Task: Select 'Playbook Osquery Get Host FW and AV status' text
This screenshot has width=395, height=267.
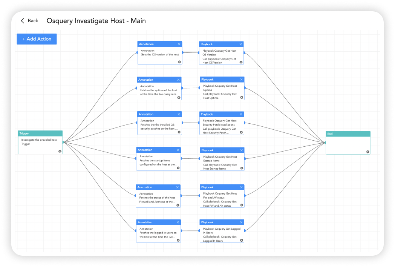Action: coord(220,196)
